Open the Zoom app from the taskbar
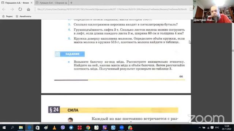This screenshot has height=131, width=234. pyautogui.click(x=122, y=128)
